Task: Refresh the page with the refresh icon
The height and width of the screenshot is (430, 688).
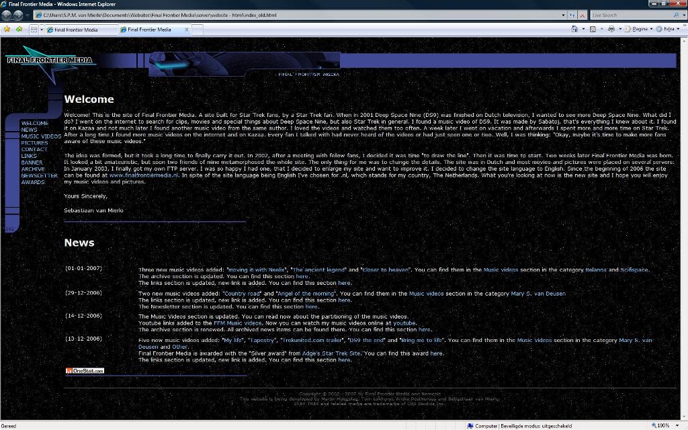Action: coord(572,15)
